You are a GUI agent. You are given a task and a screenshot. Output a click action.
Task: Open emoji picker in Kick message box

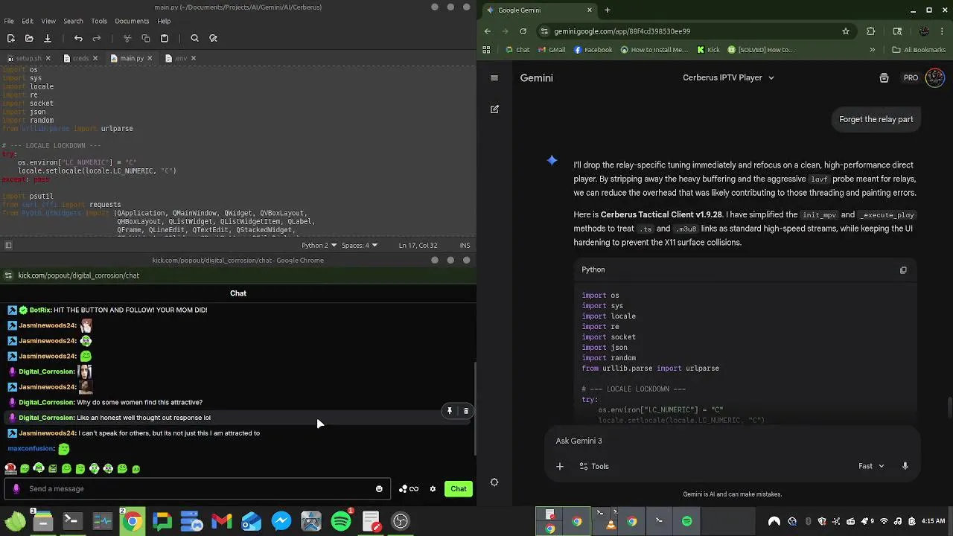pos(379,489)
